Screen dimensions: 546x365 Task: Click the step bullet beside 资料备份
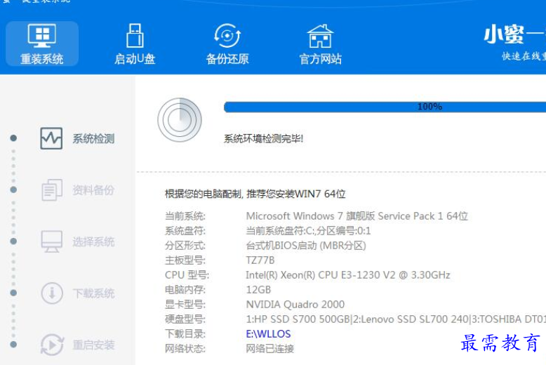click(x=13, y=190)
